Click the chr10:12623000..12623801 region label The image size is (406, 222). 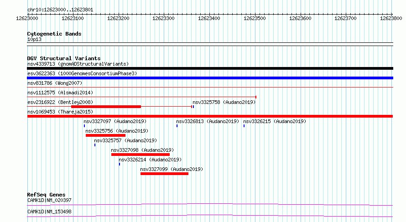[60, 10]
